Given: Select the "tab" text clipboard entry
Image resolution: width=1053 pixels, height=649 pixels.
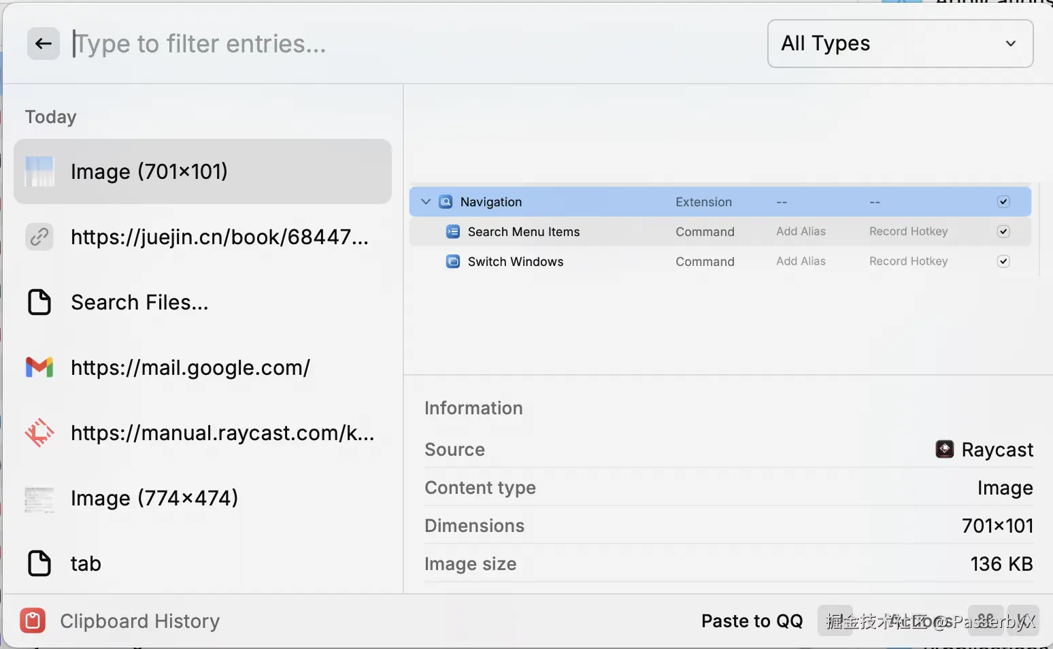Looking at the screenshot, I should coord(86,563).
